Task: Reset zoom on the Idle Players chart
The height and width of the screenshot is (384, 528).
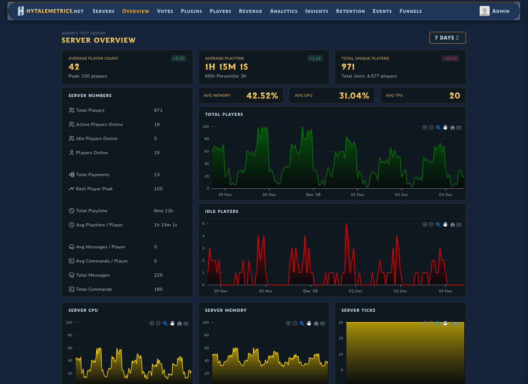Action: (x=452, y=224)
